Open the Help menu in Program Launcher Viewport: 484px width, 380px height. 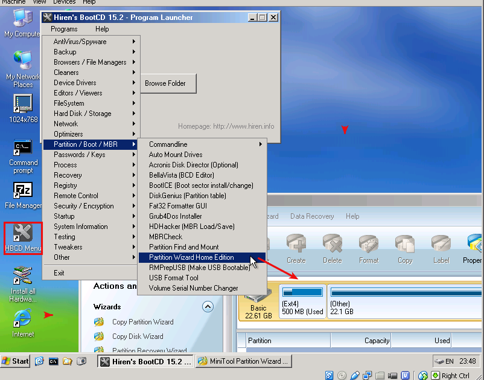pyautogui.click(x=102, y=29)
